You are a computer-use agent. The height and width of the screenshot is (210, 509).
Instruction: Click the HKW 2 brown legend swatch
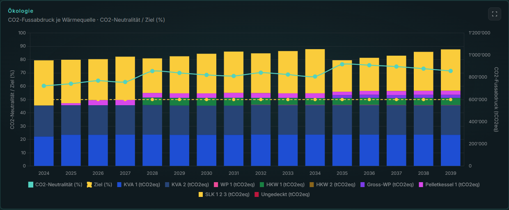312,185
